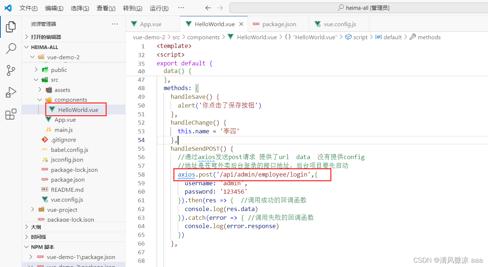Open the Source Control view
The height and width of the screenshot is (267, 488).
11,70
